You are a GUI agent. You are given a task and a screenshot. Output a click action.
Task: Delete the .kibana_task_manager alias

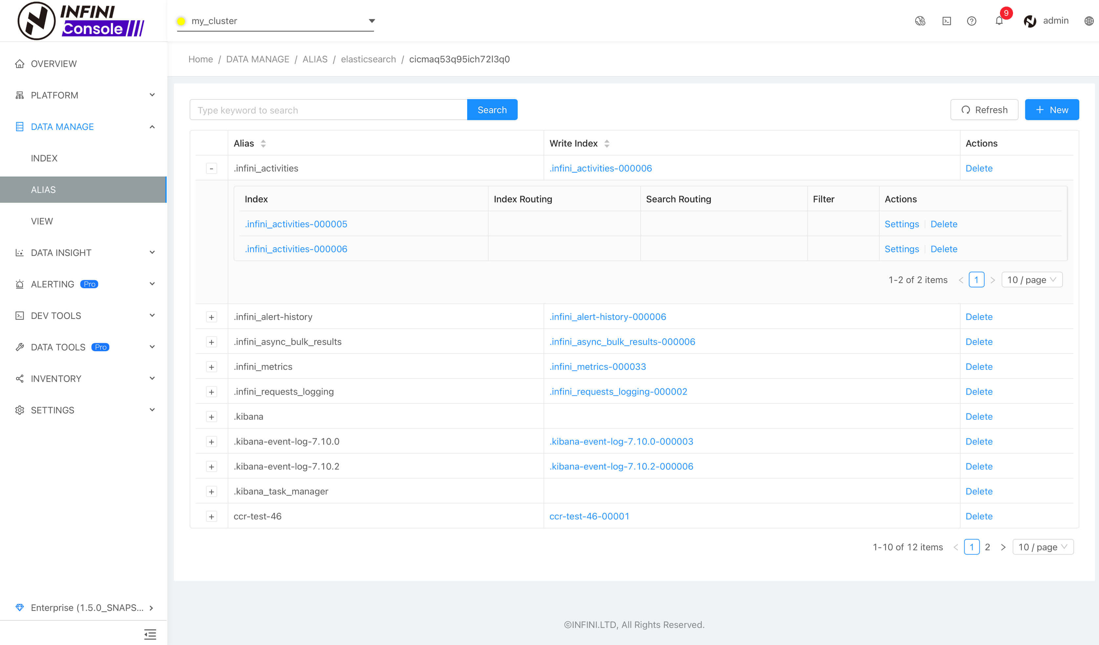click(x=979, y=491)
